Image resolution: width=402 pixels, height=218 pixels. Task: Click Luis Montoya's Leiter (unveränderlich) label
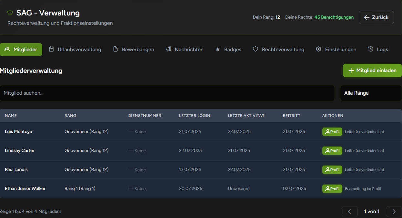tap(364, 132)
